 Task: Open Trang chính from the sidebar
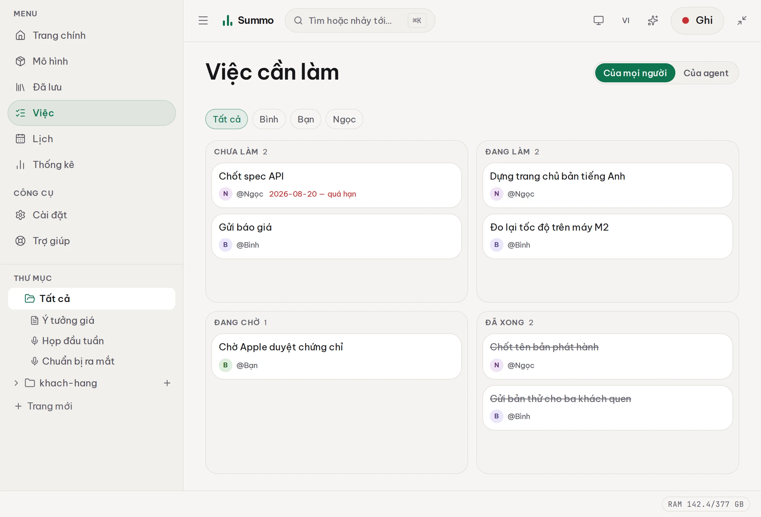[92, 35]
